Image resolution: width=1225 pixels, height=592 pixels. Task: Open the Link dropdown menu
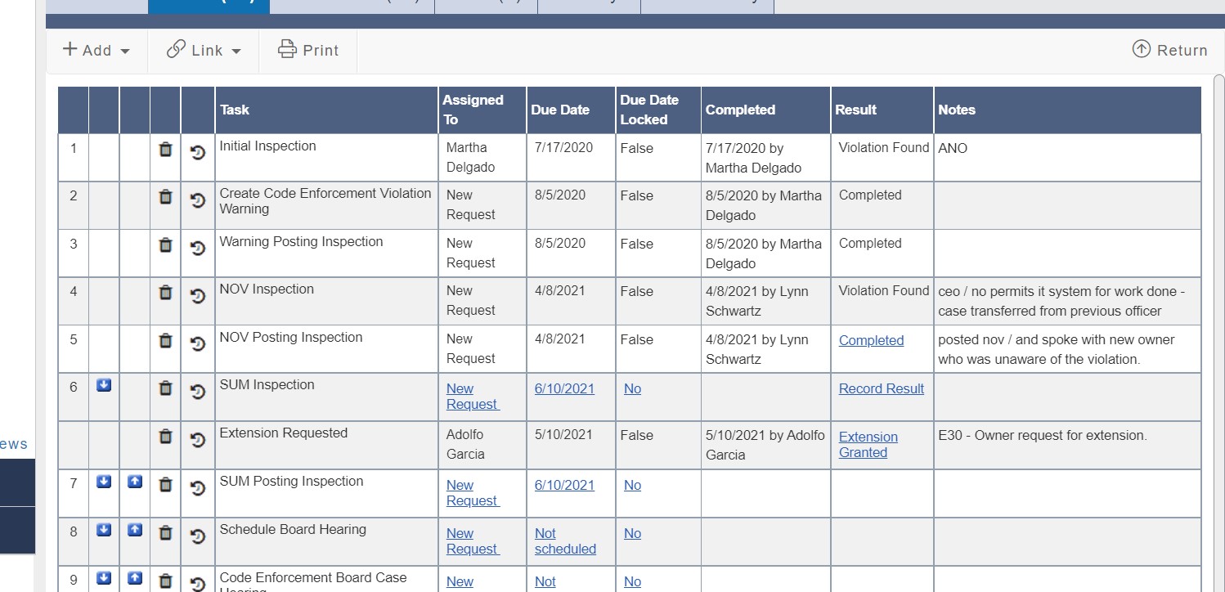tap(204, 50)
